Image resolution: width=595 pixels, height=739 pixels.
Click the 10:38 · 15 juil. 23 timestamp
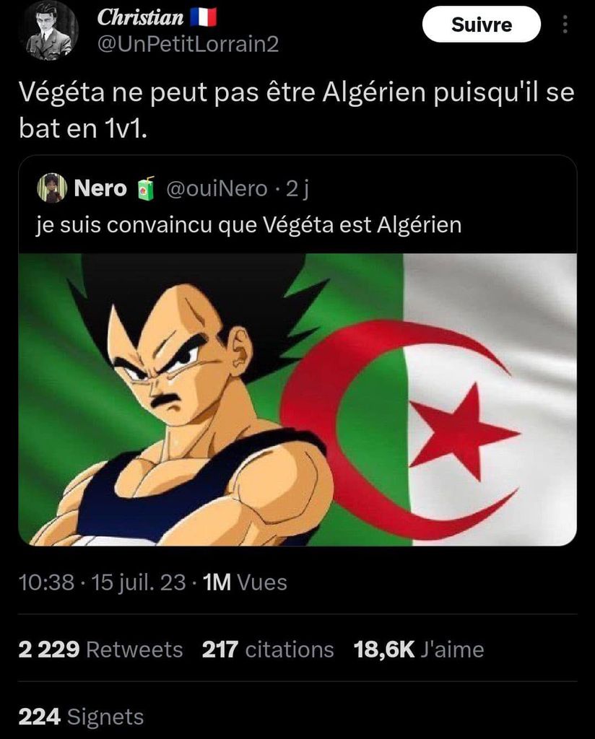(102, 582)
